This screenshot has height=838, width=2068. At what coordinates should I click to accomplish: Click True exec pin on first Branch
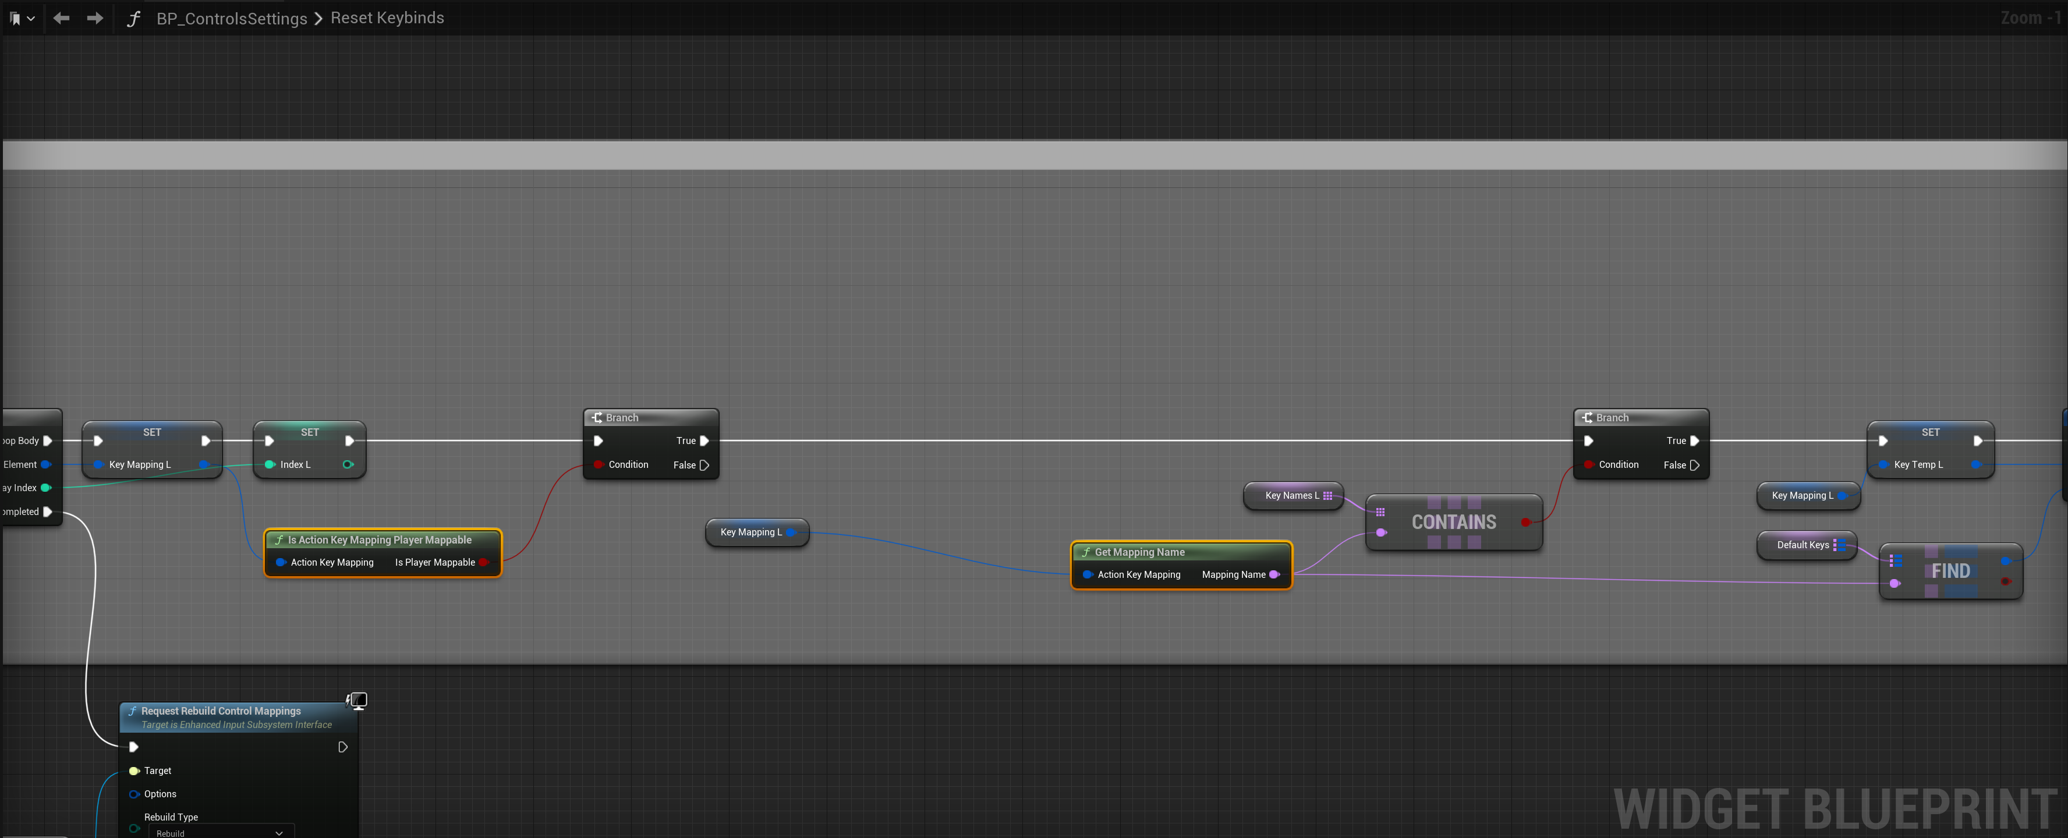(x=704, y=441)
